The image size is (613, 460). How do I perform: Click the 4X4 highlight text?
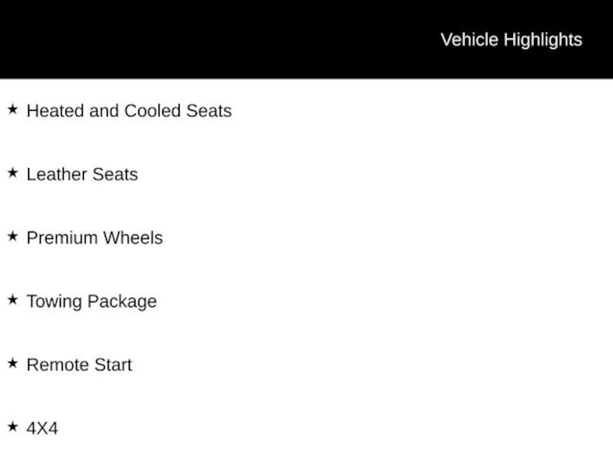(x=42, y=428)
